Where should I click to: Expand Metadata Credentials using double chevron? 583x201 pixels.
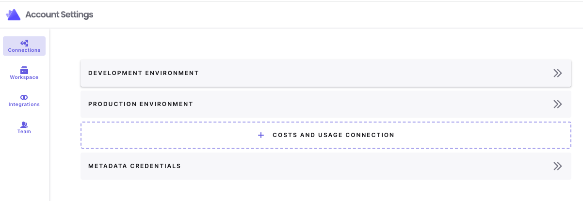(557, 166)
